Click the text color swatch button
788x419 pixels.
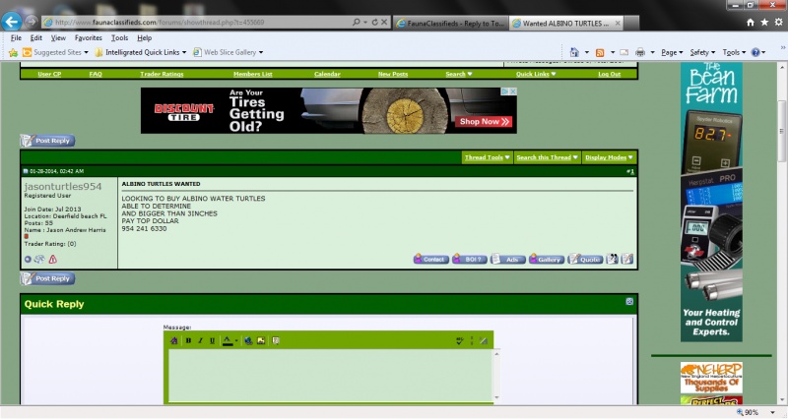point(228,340)
